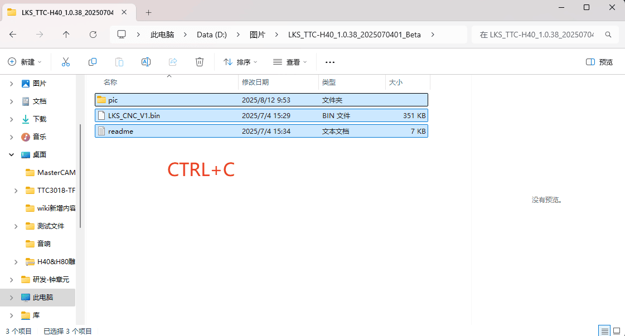Toggle the 预览 preview pane button
Image resolution: width=625 pixels, height=336 pixels.
click(599, 62)
